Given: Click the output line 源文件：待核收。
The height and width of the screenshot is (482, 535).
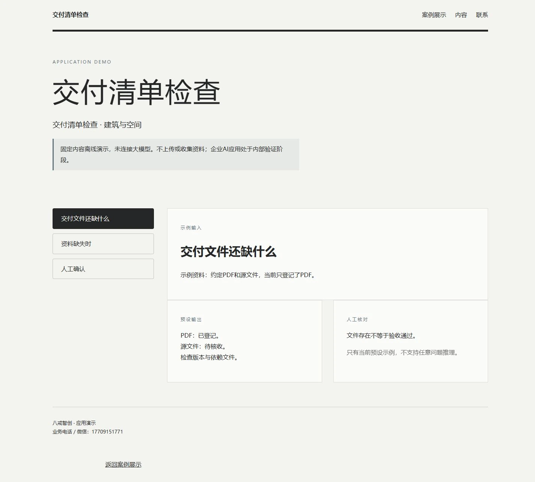Looking at the screenshot, I should coord(204,346).
